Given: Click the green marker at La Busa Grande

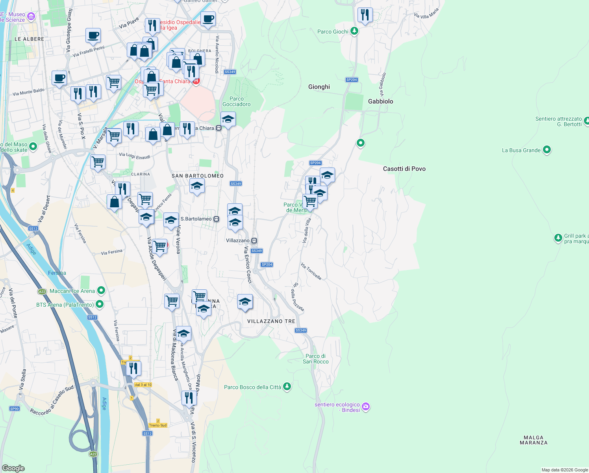Looking at the screenshot, I should pyautogui.click(x=547, y=150).
